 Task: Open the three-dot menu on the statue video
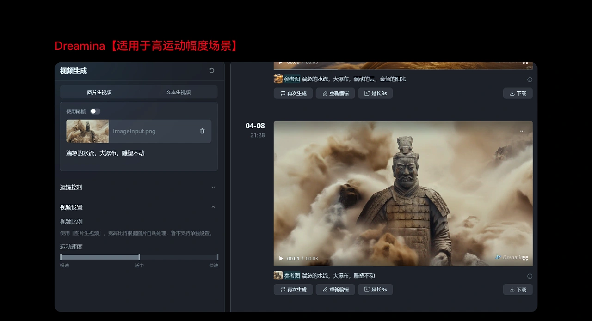click(522, 131)
